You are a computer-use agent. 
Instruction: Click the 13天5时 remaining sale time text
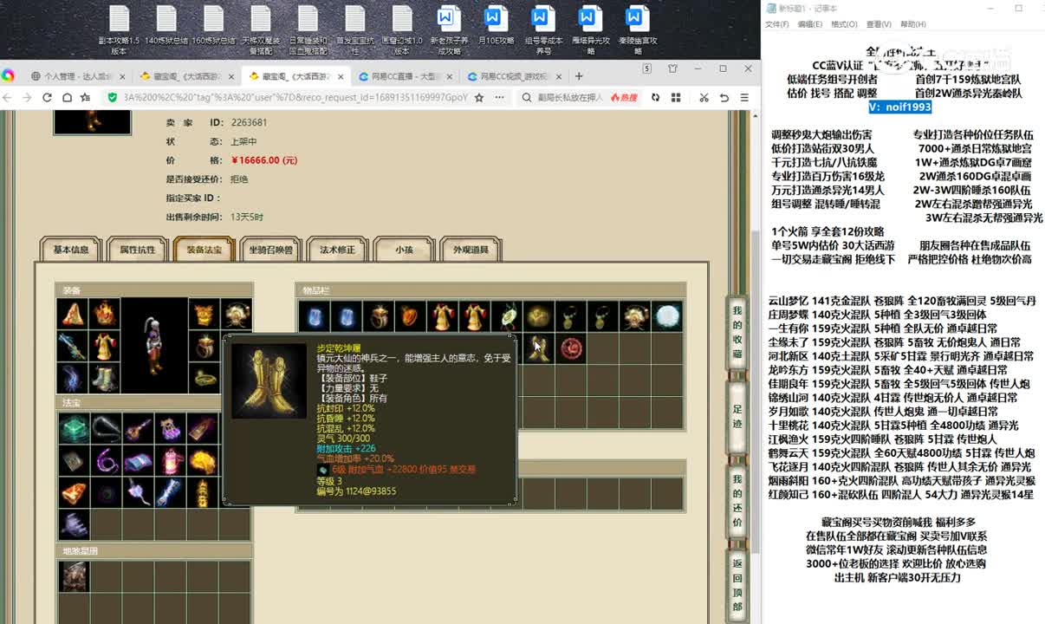click(247, 217)
